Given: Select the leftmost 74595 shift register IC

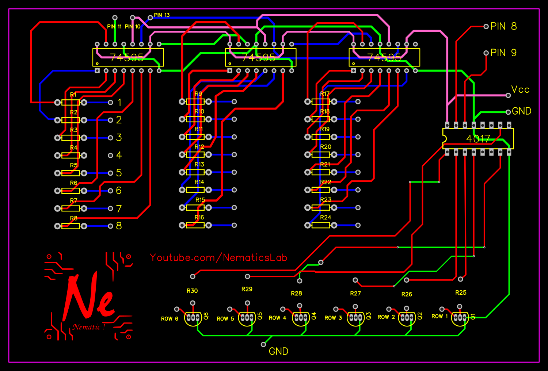Looking at the screenshot, I should (x=128, y=57).
